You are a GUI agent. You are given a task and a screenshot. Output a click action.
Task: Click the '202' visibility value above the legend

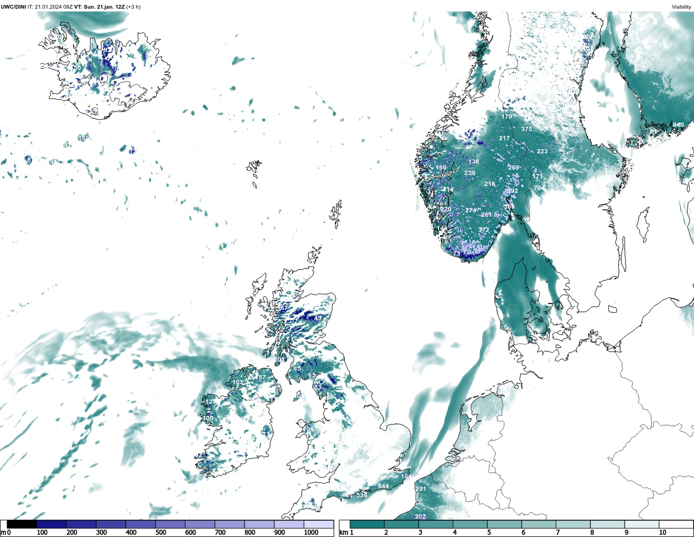(x=420, y=516)
